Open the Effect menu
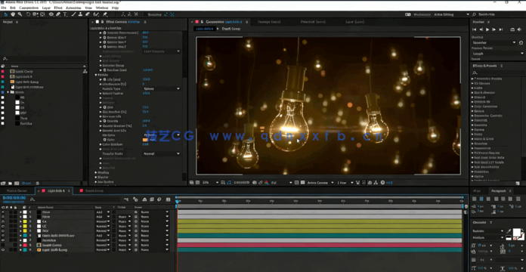526x272 pixels. (58, 8)
